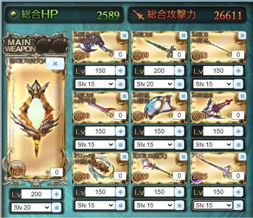This screenshot has width=253, height=218.
Task: Expand the Slv.20 dropdown of main weapon
Action: [31, 207]
